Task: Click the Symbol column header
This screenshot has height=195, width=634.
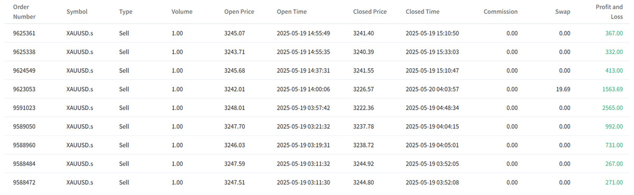Action: coord(77,12)
